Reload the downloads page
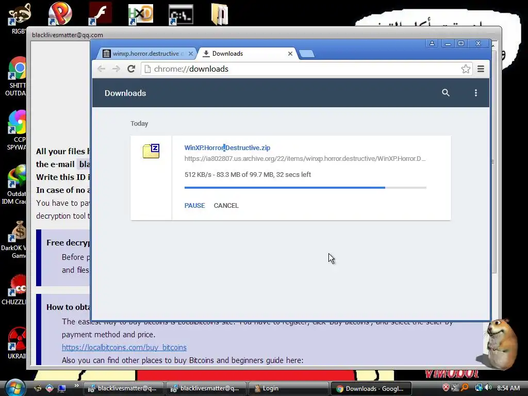The width and height of the screenshot is (528, 396). point(131,69)
